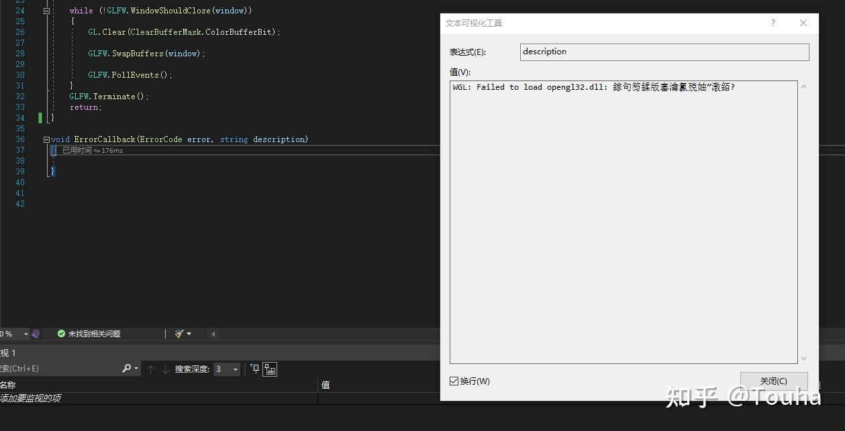Click the watch window search box

tap(59, 369)
